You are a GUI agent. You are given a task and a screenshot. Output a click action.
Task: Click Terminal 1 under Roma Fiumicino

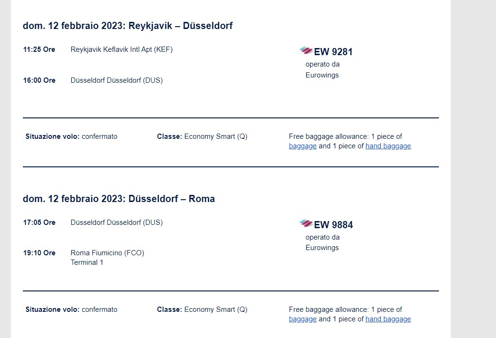[87, 262]
